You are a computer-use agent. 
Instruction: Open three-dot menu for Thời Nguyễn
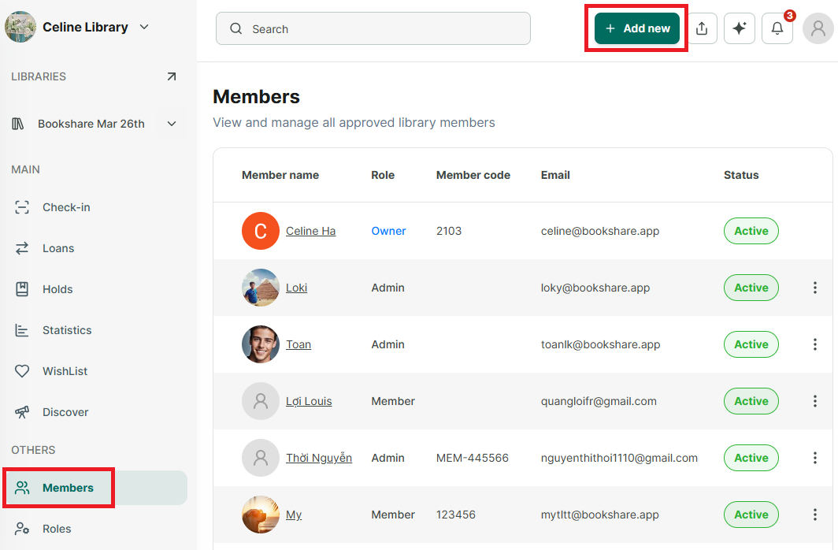[x=814, y=458]
